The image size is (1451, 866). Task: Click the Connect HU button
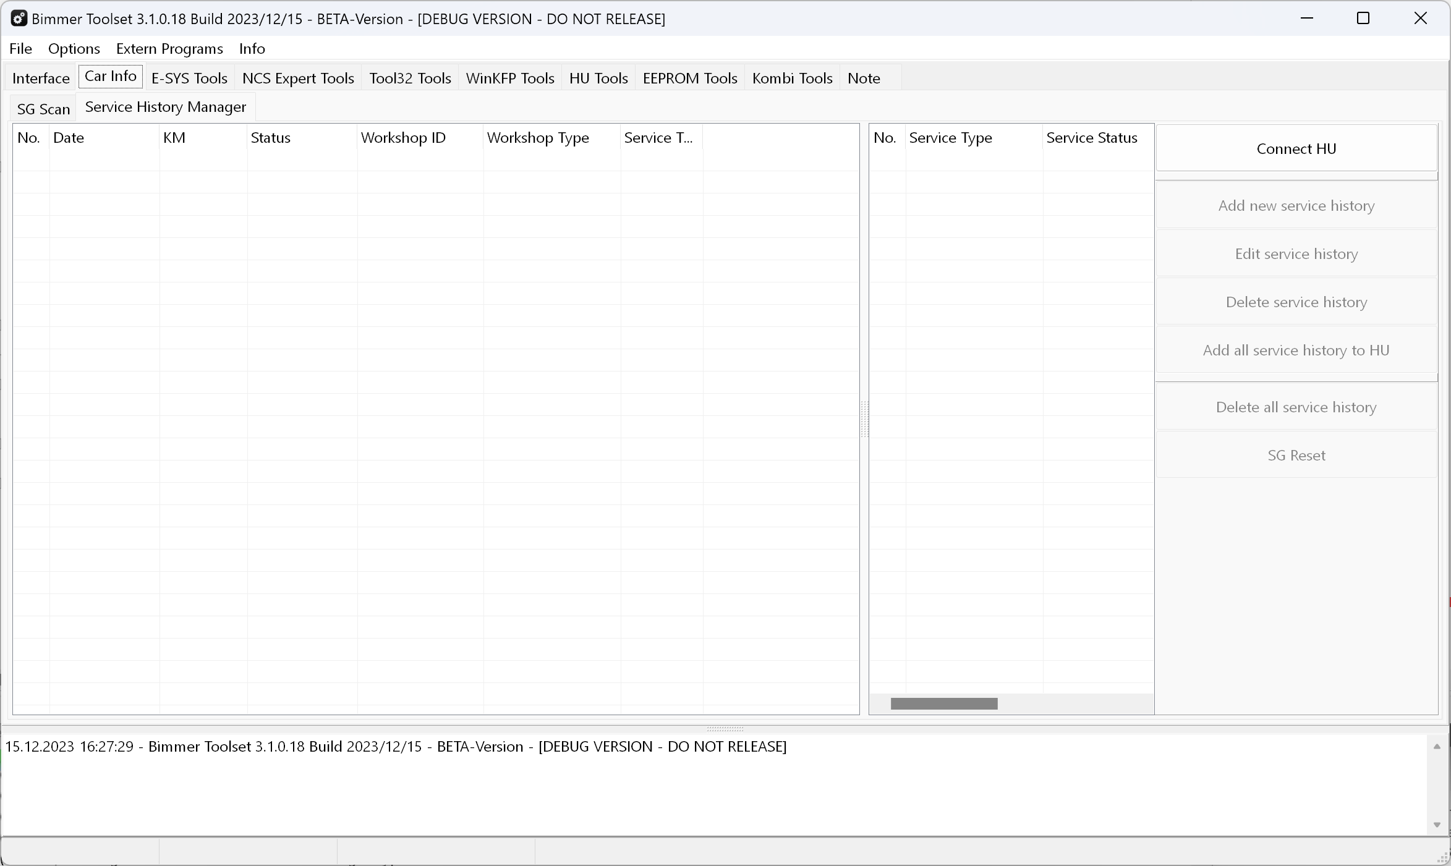(x=1296, y=148)
